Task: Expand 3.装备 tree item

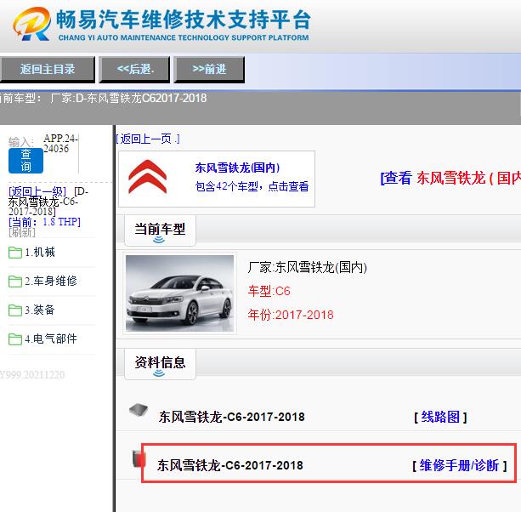Action: click(x=40, y=310)
